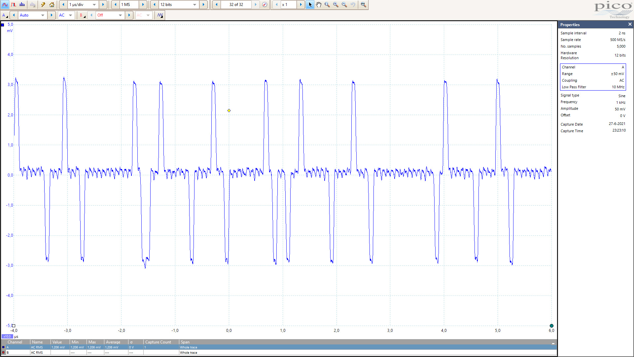Image resolution: width=634 pixels, height=357 pixels.
Task: Select the Zoom Out magnifier tool
Action: coord(344,5)
